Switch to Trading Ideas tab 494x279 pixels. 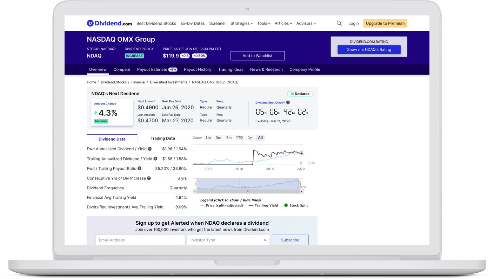(x=231, y=69)
